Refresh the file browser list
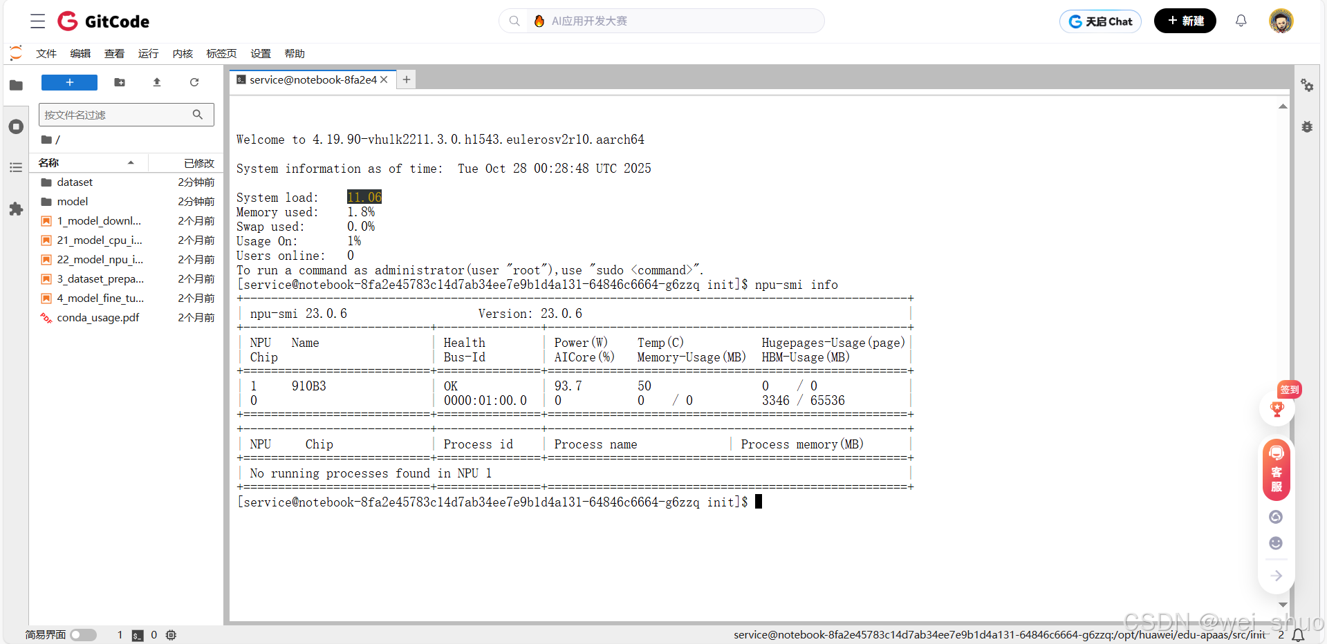The image size is (1327, 644). point(194,82)
